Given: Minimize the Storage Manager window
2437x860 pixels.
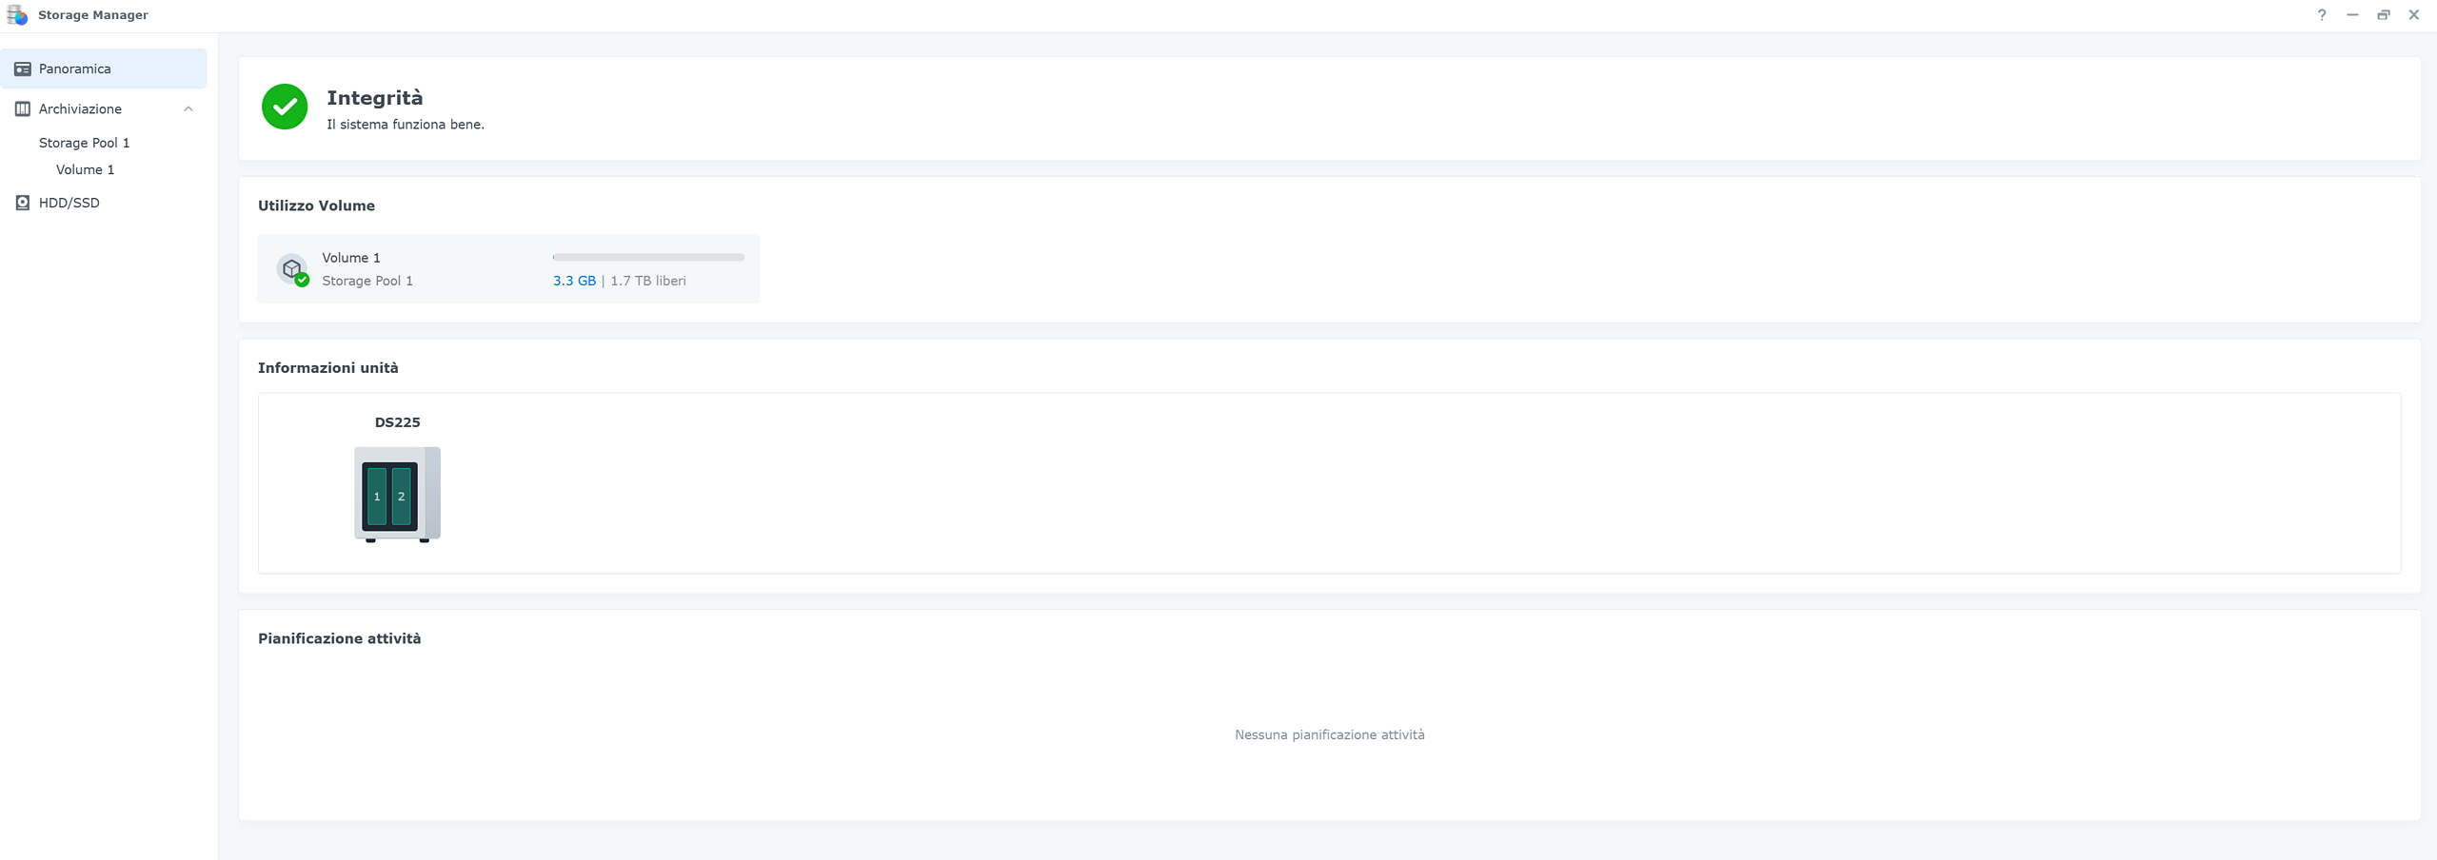Looking at the screenshot, I should pos(2352,15).
